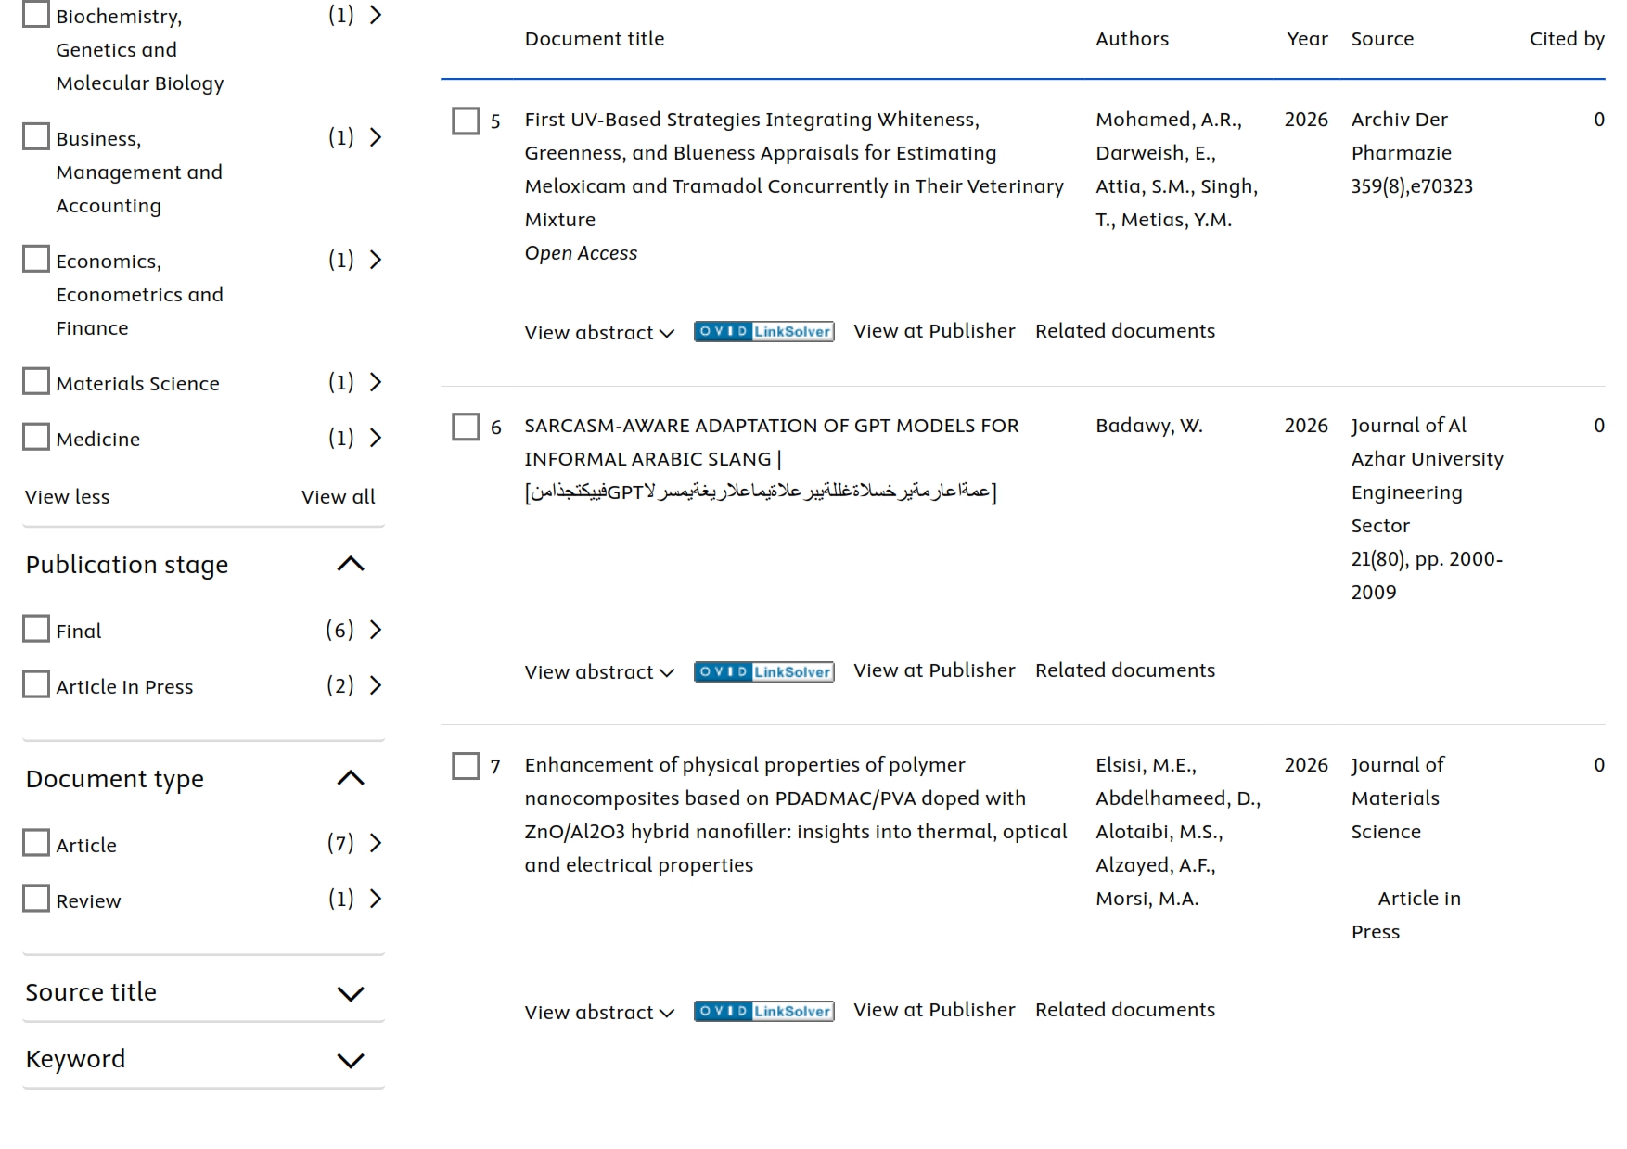
Task: Sort by Year column header
Action: click(x=1307, y=39)
